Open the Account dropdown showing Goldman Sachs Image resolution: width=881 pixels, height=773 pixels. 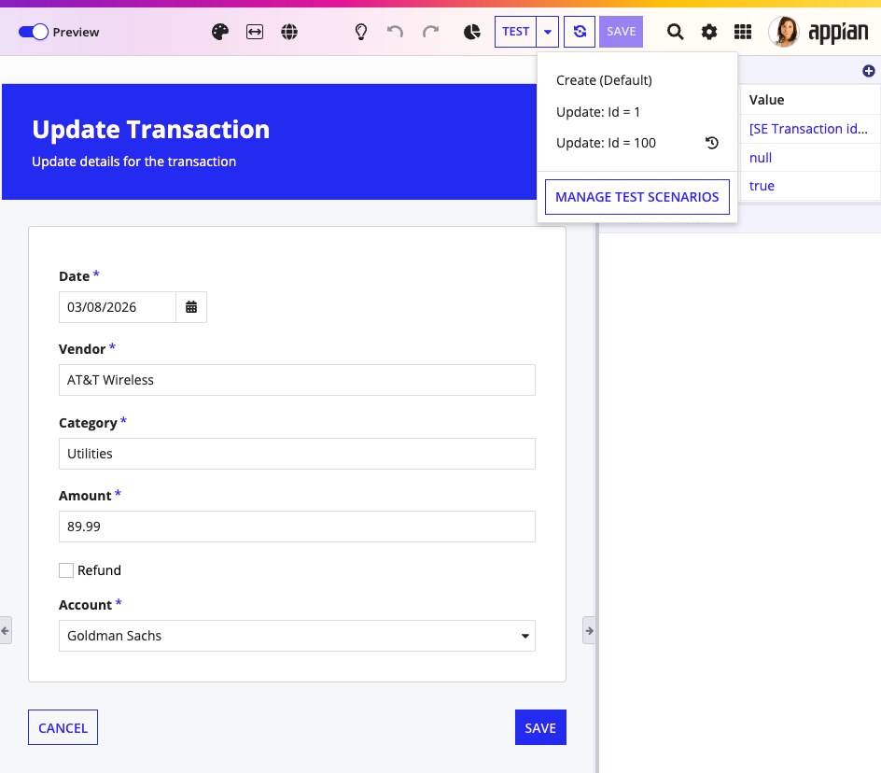tap(297, 636)
